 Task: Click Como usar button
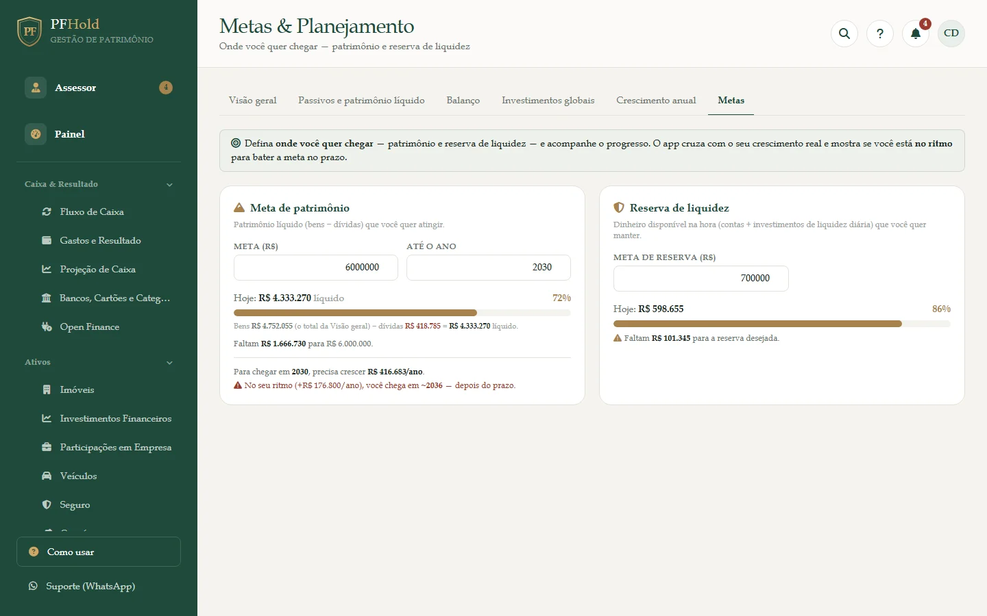coord(99,552)
